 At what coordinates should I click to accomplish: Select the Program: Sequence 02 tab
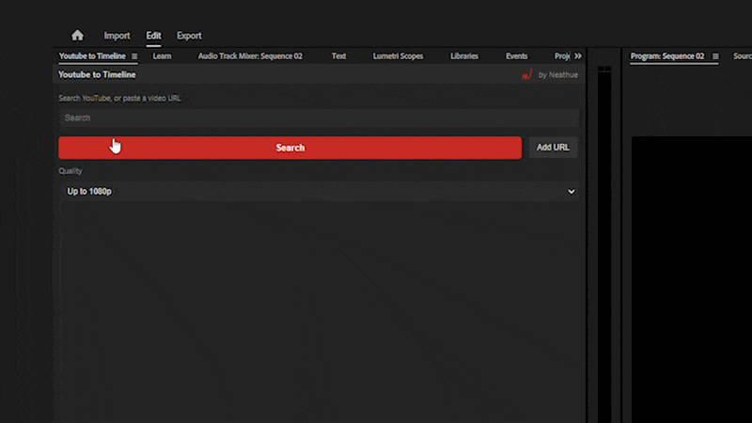pyautogui.click(x=667, y=56)
